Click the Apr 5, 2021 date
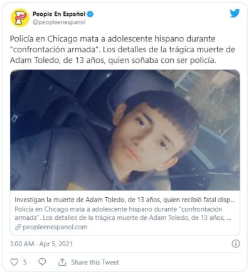The width and height of the screenshot is (251, 274). [x=56, y=244]
